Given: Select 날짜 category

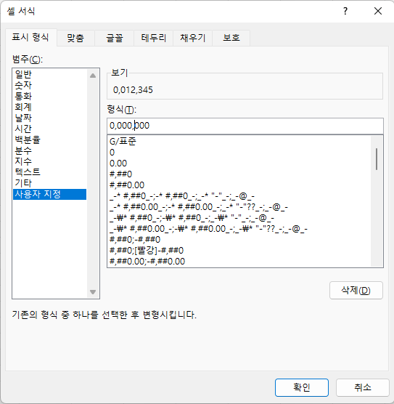Looking at the screenshot, I should [49, 118].
